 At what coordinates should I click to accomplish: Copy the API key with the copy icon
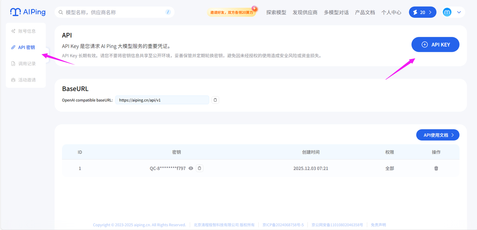coord(199,168)
